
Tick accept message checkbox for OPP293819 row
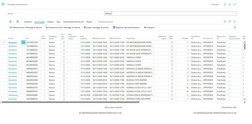pos(64,57)
